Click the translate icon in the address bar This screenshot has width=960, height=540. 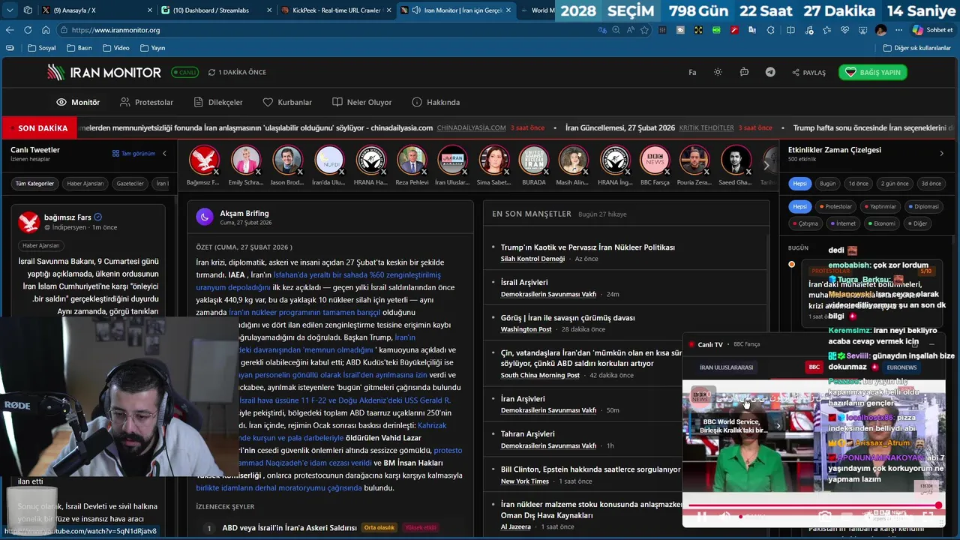pos(602,30)
